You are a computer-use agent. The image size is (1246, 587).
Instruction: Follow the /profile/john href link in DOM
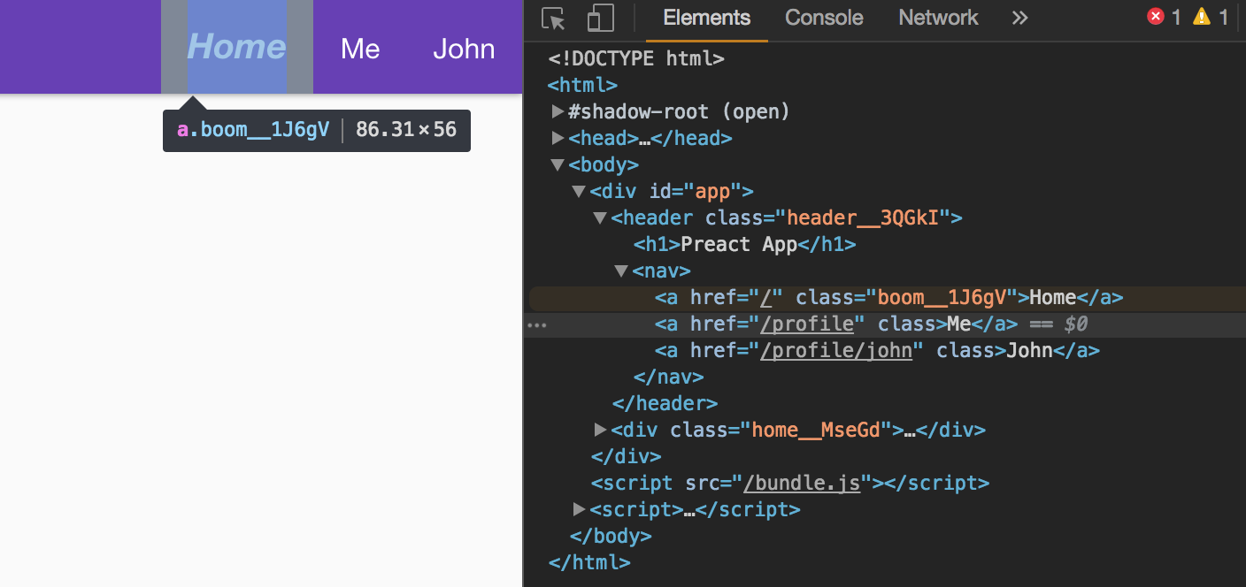coord(836,351)
